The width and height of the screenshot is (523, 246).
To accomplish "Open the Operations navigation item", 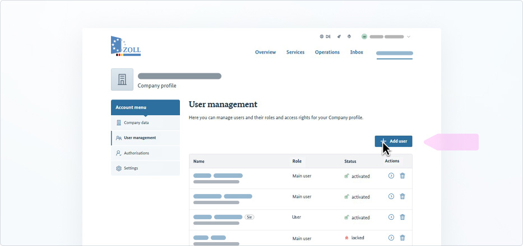I will click(x=327, y=52).
